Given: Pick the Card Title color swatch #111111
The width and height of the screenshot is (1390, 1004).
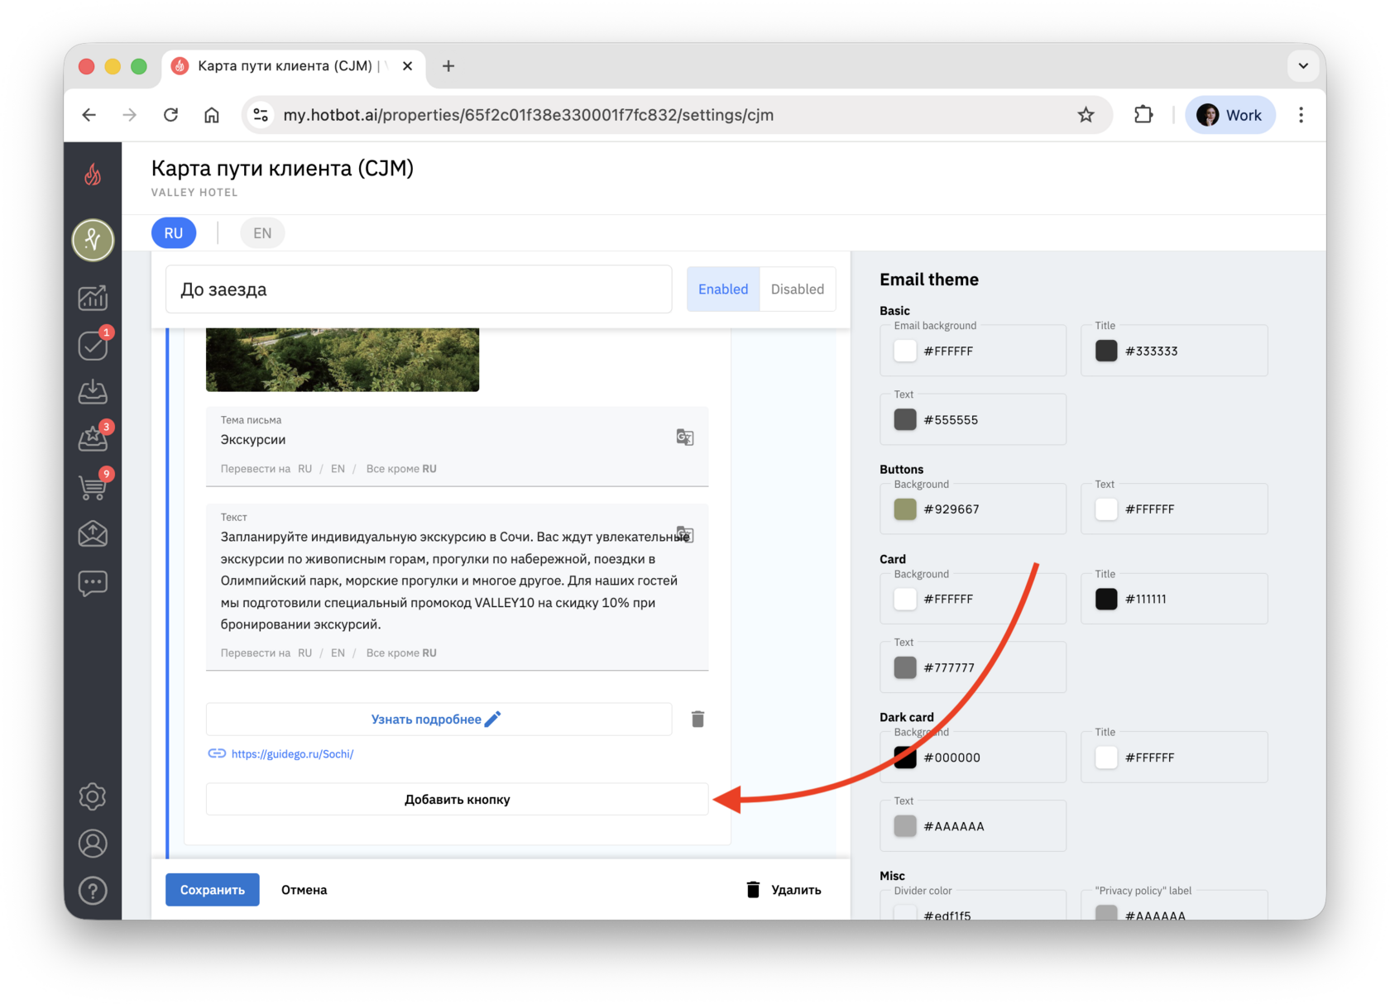Looking at the screenshot, I should pos(1106,600).
